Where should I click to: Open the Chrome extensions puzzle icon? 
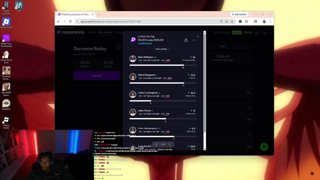[x=246, y=21]
